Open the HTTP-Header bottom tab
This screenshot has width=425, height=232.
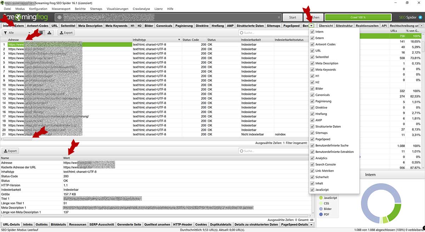point(183,225)
